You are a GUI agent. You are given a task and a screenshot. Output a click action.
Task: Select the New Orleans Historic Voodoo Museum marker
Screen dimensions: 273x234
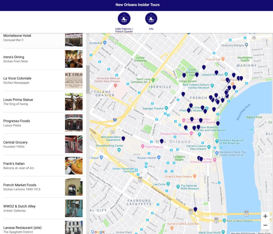point(212,86)
